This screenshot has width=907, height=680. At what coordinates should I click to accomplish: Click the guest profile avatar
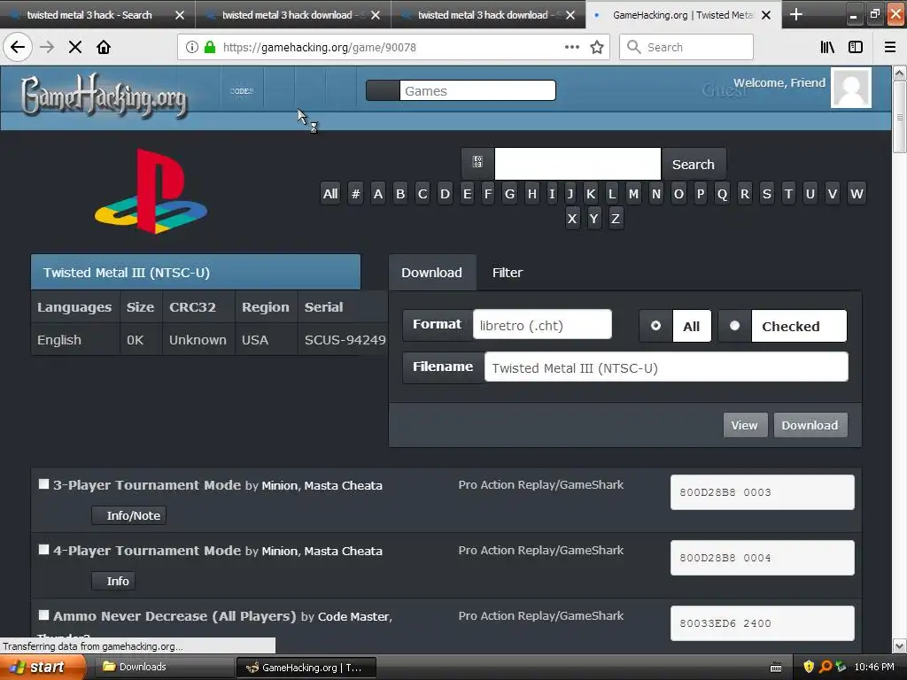(851, 88)
